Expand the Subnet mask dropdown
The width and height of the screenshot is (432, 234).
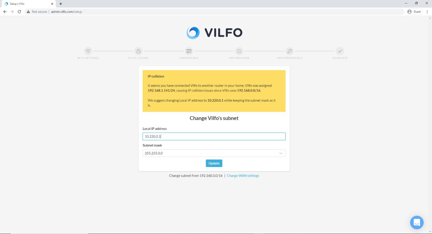(214, 153)
